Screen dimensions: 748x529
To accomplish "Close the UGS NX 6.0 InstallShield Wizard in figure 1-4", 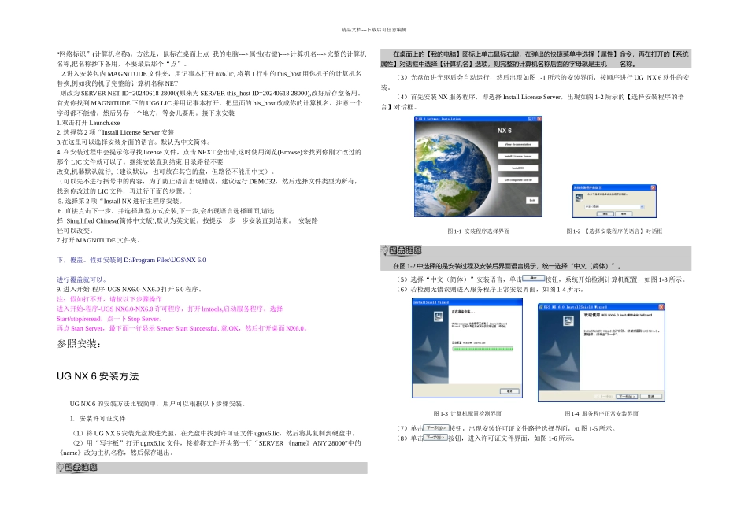I will coord(661,307).
